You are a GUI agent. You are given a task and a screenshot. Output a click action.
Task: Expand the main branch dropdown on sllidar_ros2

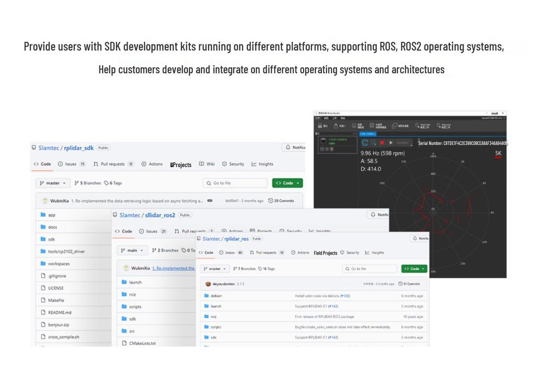pos(132,250)
